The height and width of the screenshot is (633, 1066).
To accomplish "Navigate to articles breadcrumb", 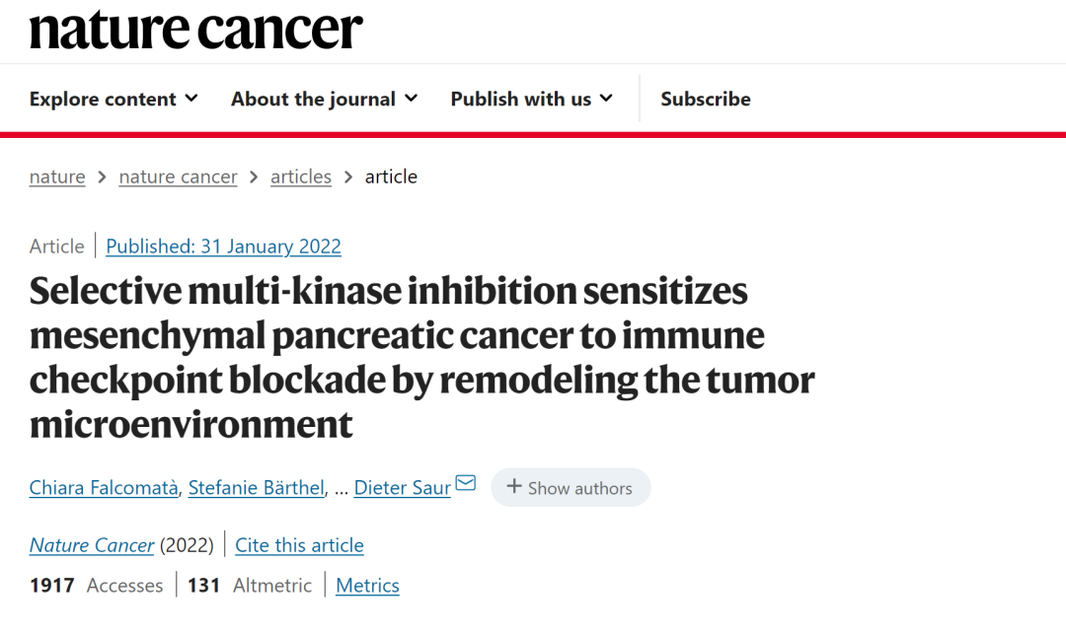I will click(x=300, y=176).
